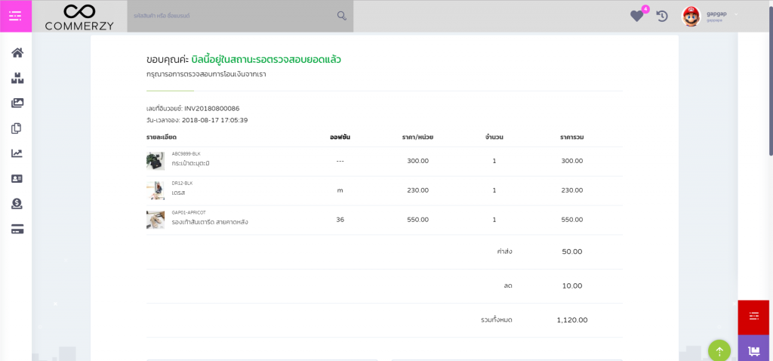
Task: Click the รายละเอียด column header
Action: point(162,137)
